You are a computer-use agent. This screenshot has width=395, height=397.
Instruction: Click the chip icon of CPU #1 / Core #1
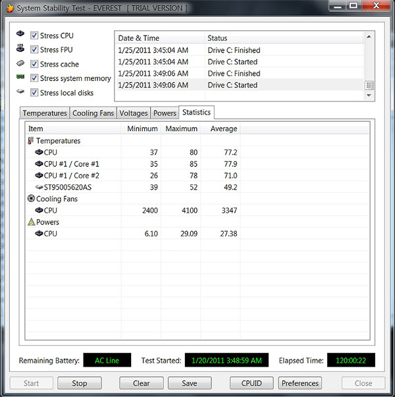pyautogui.click(x=39, y=164)
